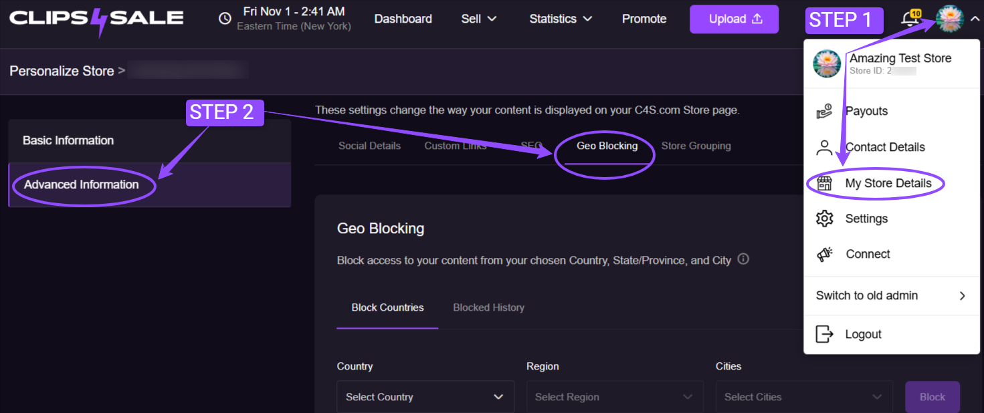Click the Contact Details person icon

824,148
